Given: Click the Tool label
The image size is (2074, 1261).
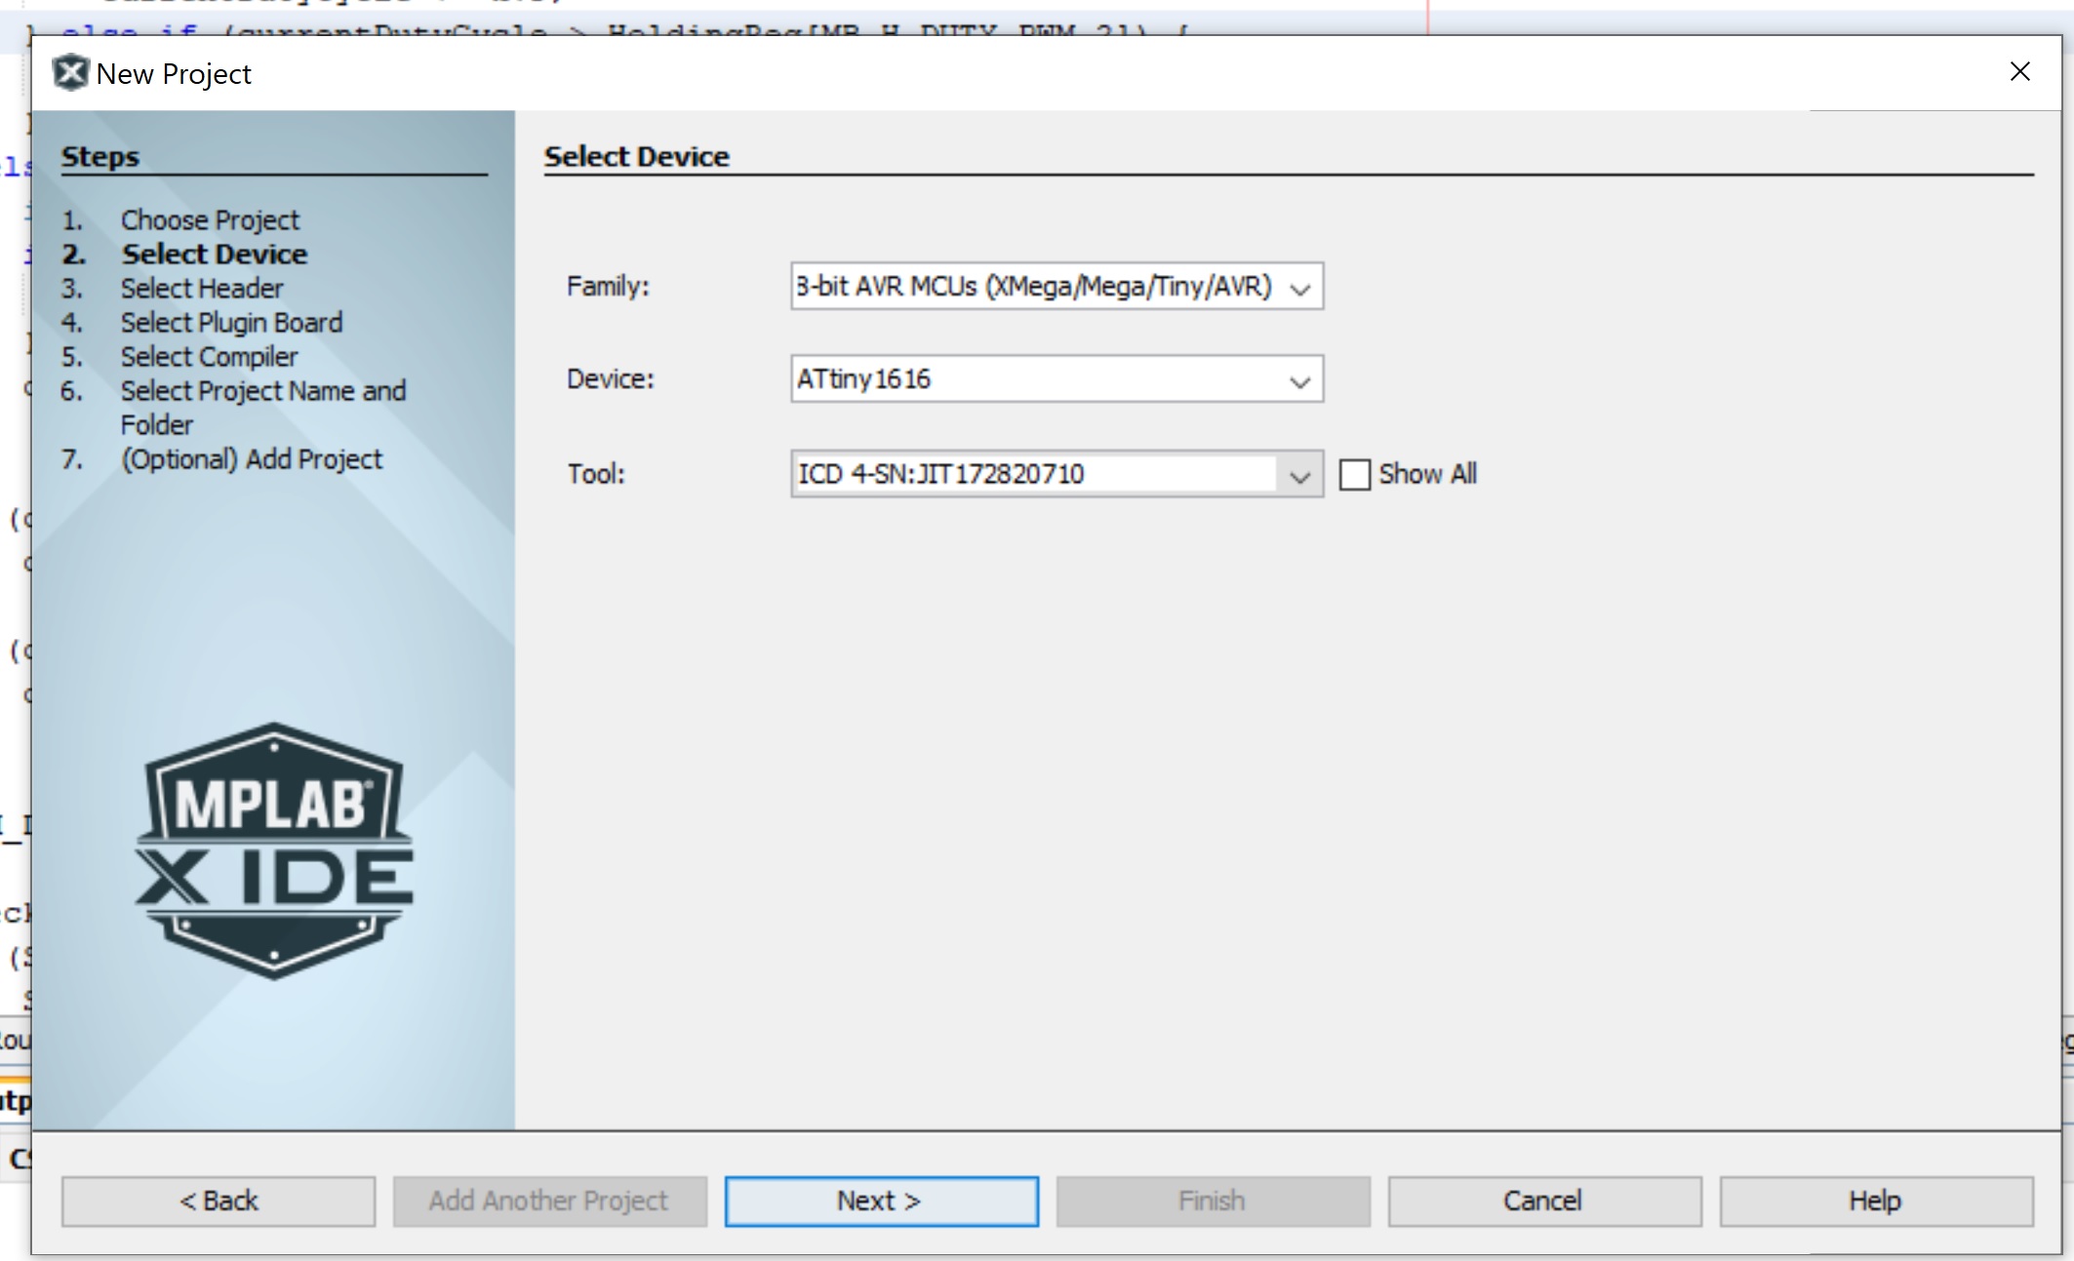Looking at the screenshot, I should point(596,474).
